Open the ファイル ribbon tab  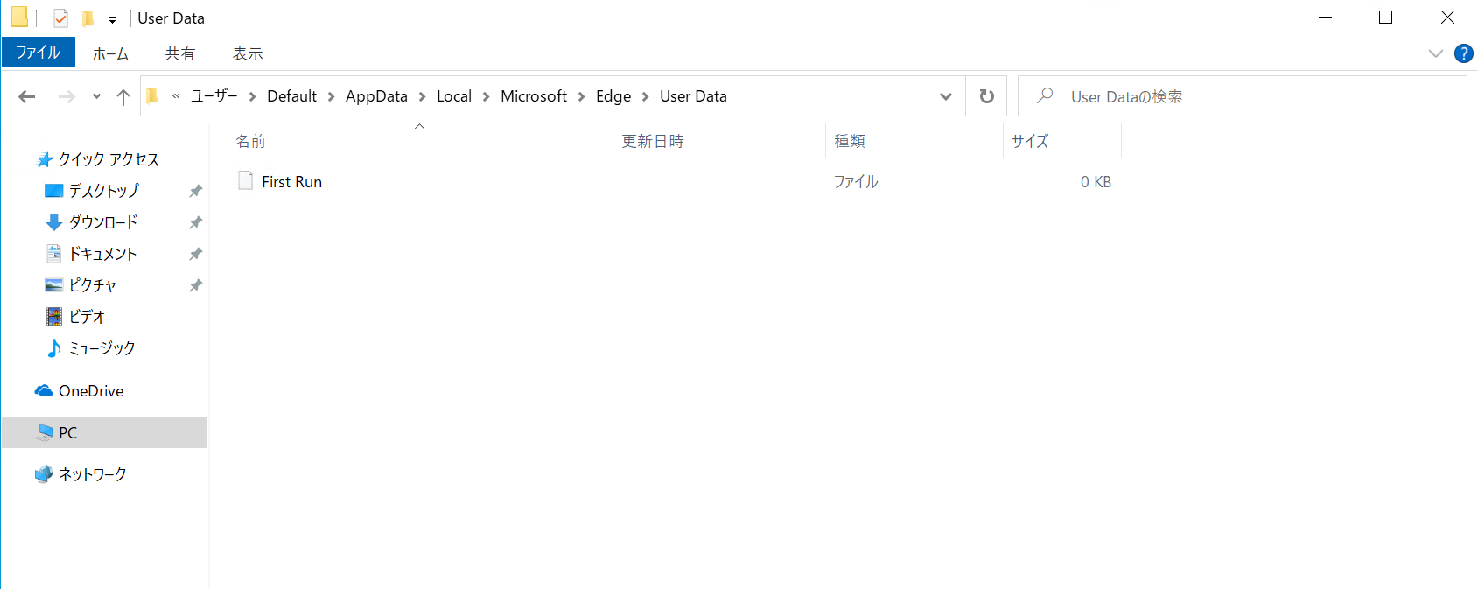[39, 53]
